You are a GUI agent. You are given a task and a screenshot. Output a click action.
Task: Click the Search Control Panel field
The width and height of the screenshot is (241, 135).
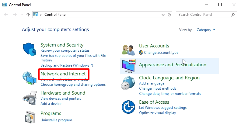(x=204, y=15)
